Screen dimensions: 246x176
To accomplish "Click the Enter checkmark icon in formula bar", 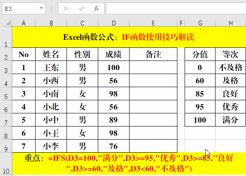I will coord(81,8).
